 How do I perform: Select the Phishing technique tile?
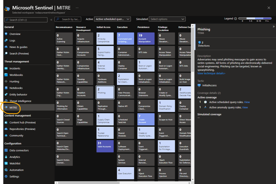(x=105, y=92)
